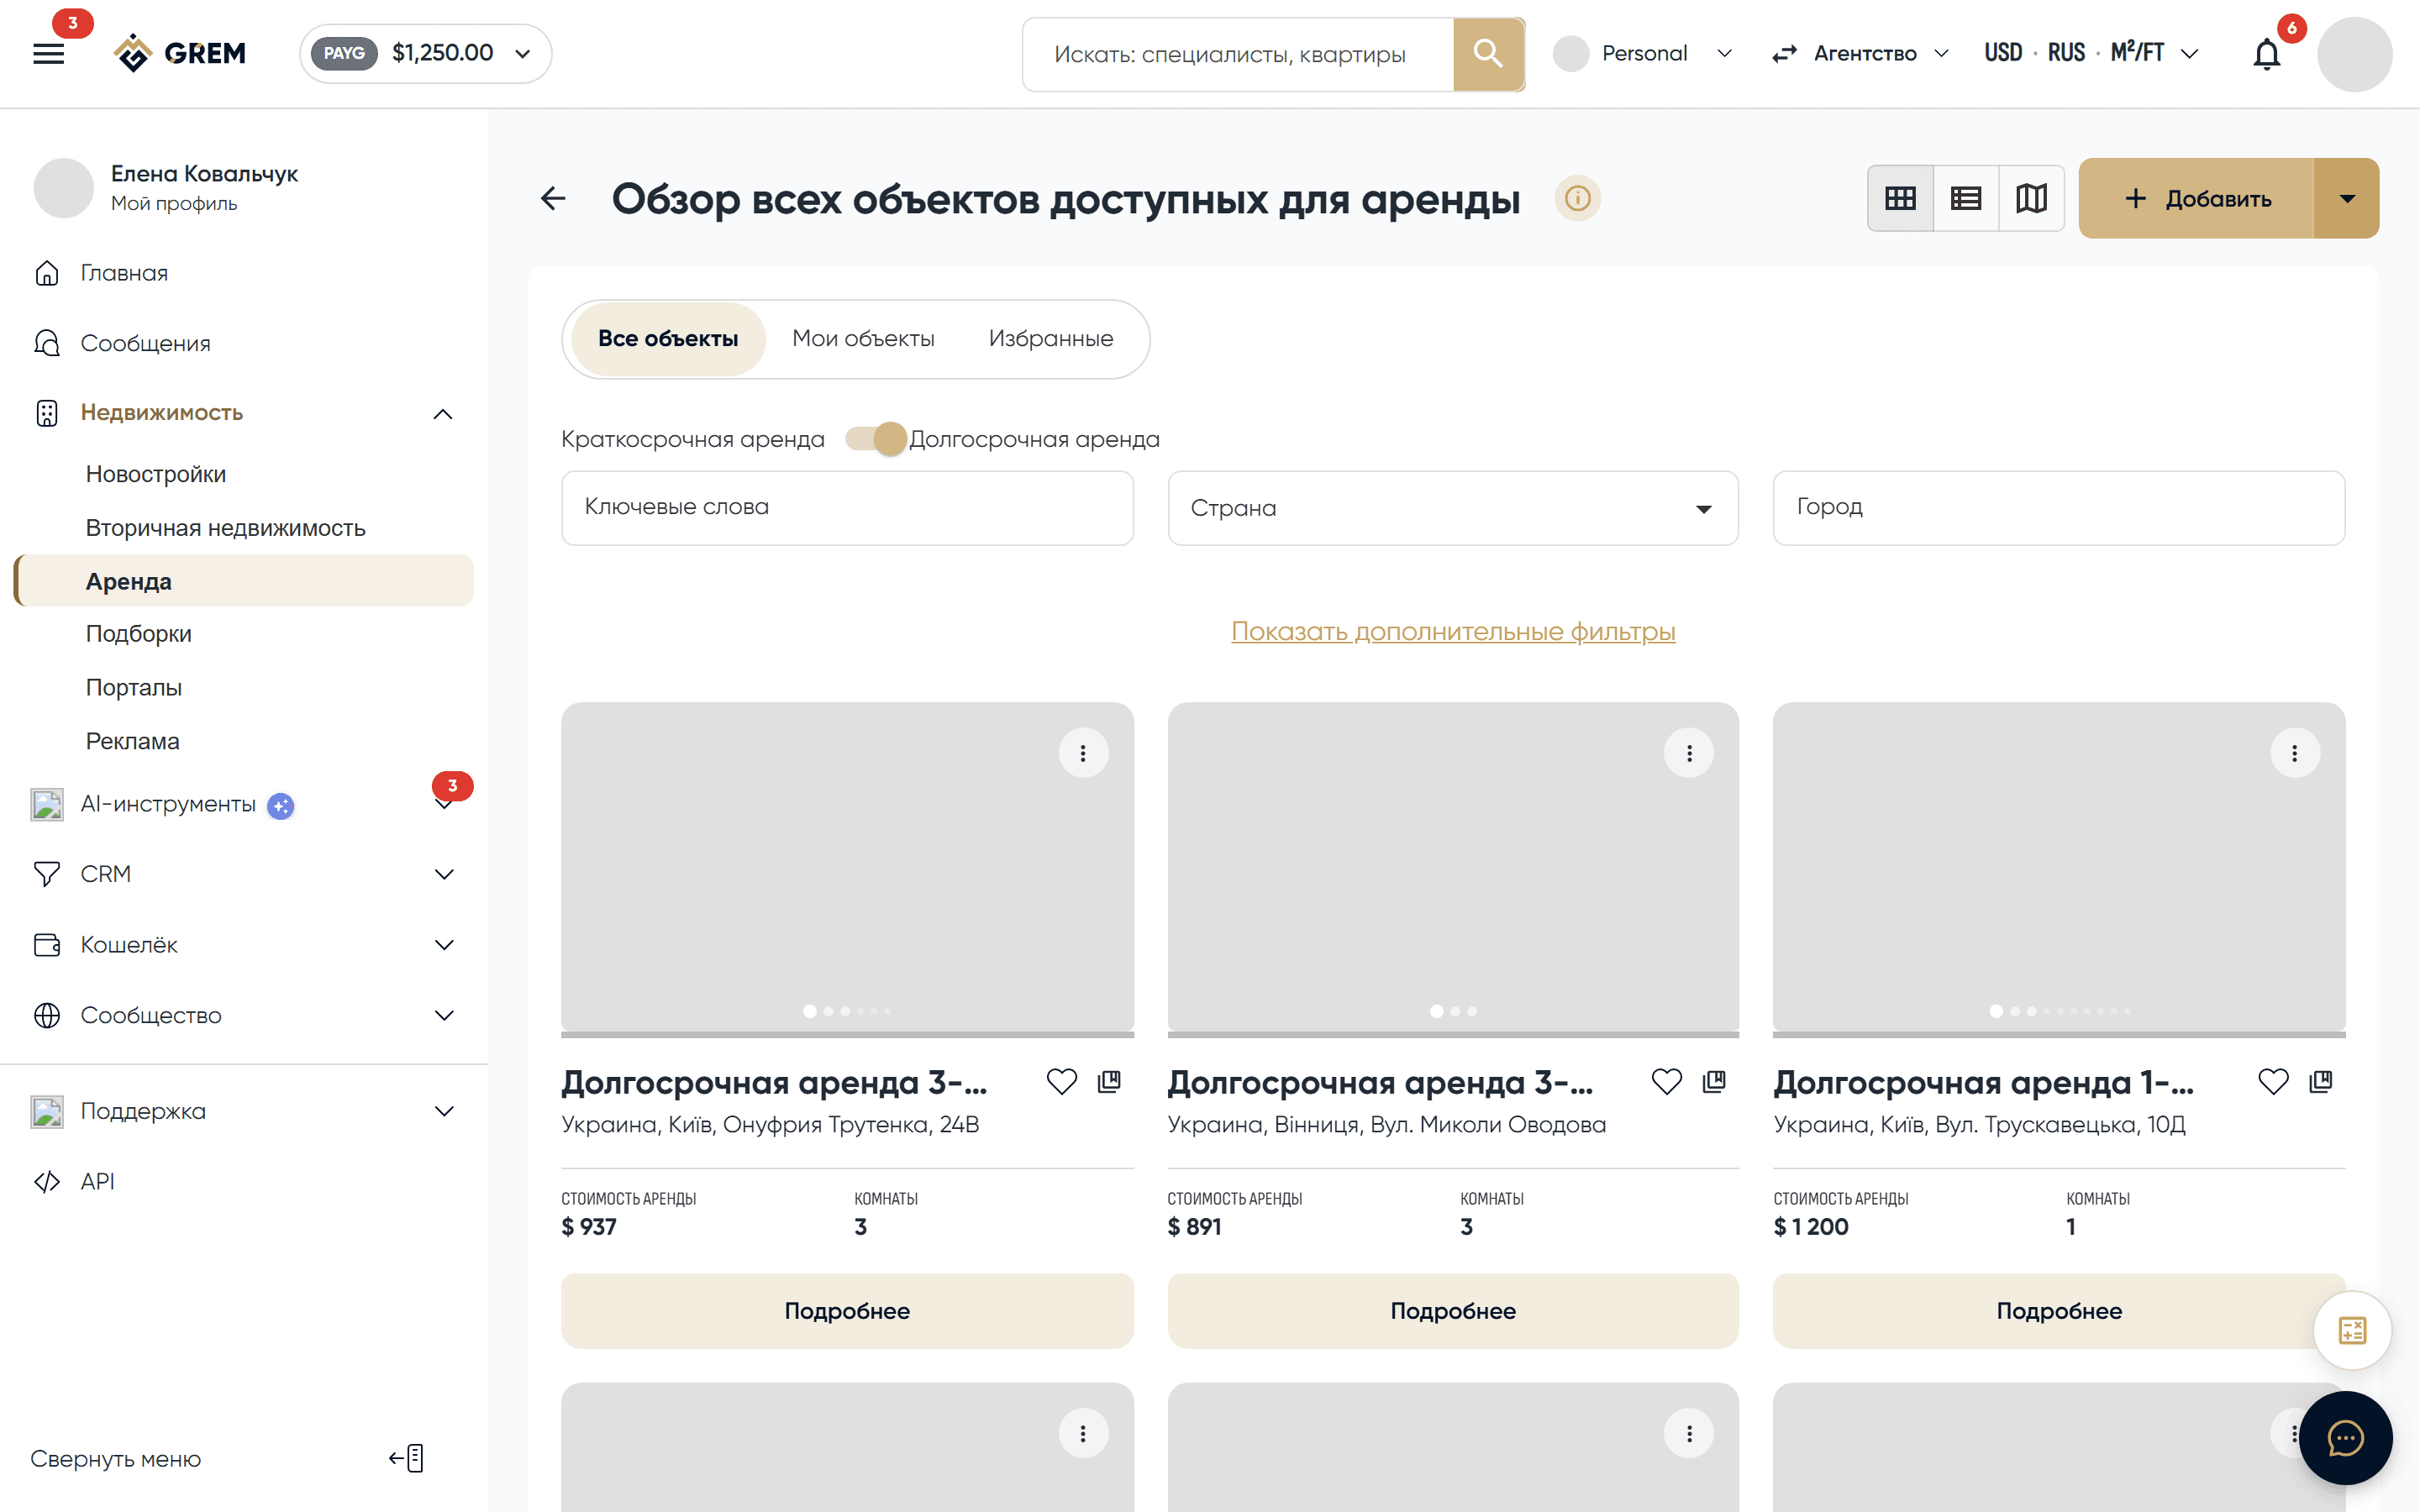
Task: Add Вінниця listing to favorites heart
Action: pyautogui.click(x=1667, y=1081)
